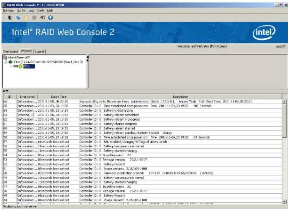Click the log scrollbar up arrow
Viewport: 288px width, 209px height.
click(x=284, y=101)
